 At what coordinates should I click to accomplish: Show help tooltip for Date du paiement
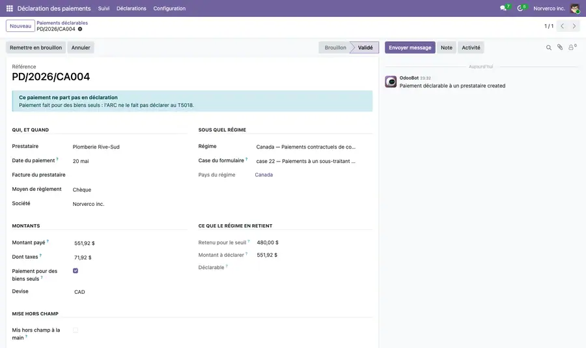[57, 159]
